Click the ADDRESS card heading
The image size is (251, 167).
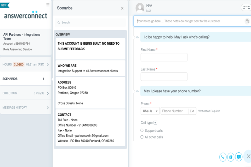64,82
